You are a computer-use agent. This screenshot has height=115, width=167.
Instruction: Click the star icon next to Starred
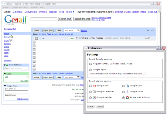(12, 37)
